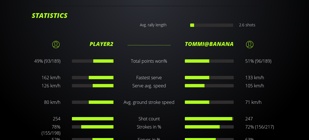Select the Total points won% label
This screenshot has height=140, width=309.
coord(149,61)
